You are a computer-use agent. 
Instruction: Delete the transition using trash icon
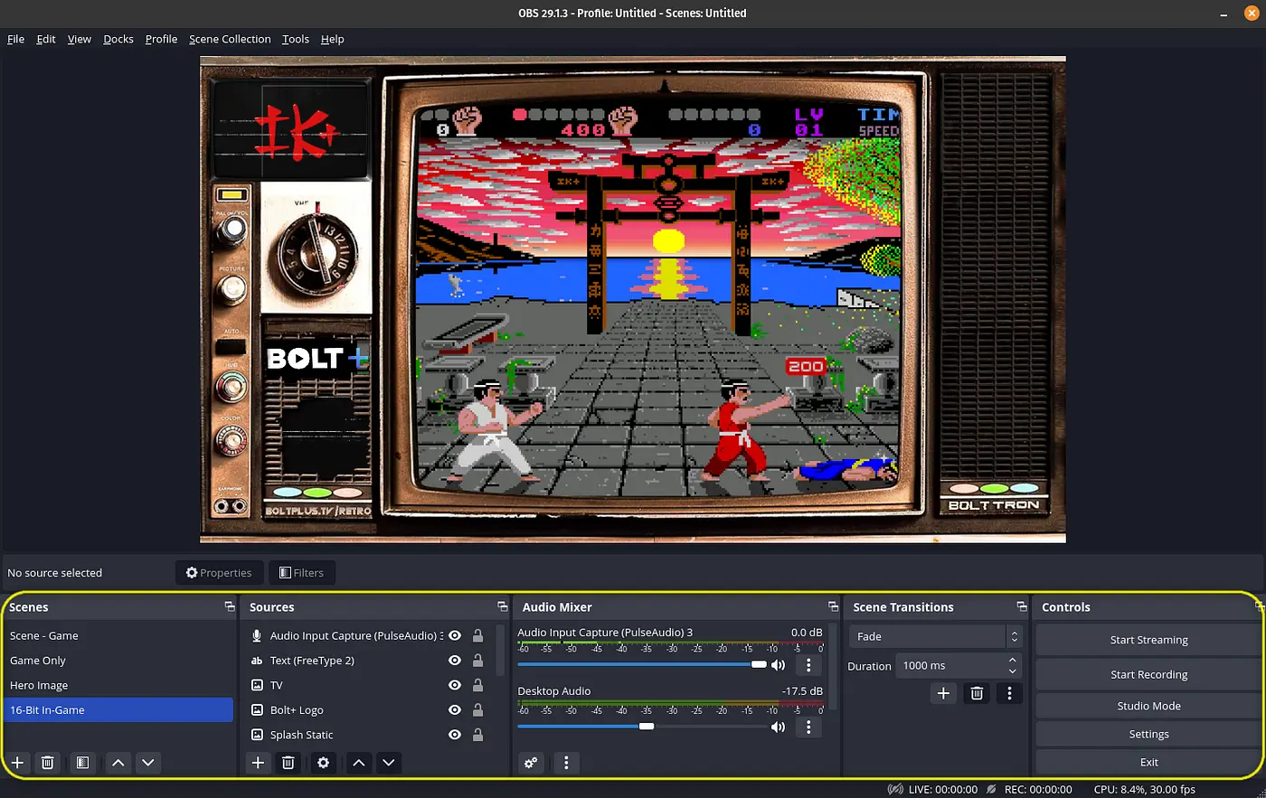977,693
